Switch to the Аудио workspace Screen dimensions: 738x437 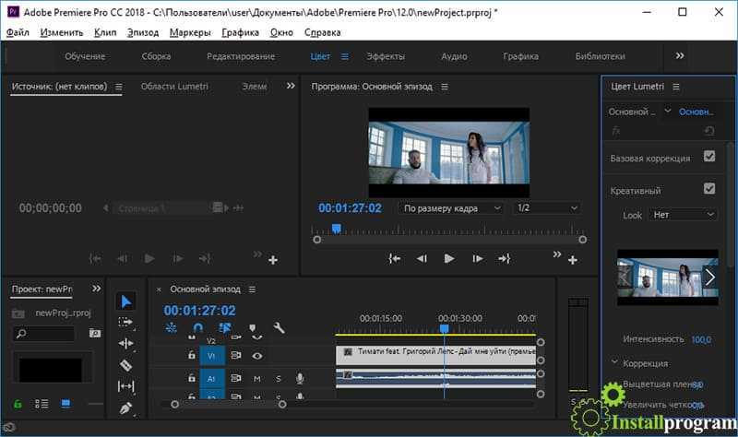tap(454, 56)
